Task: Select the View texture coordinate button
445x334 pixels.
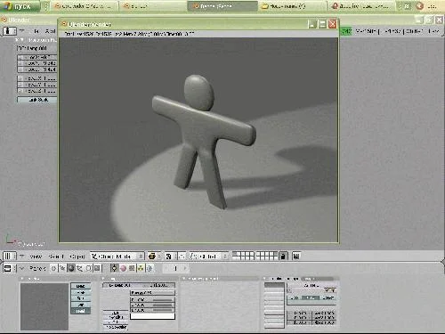Action: (311, 297)
